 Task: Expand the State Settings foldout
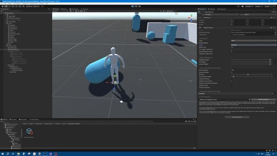tap(198, 43)
